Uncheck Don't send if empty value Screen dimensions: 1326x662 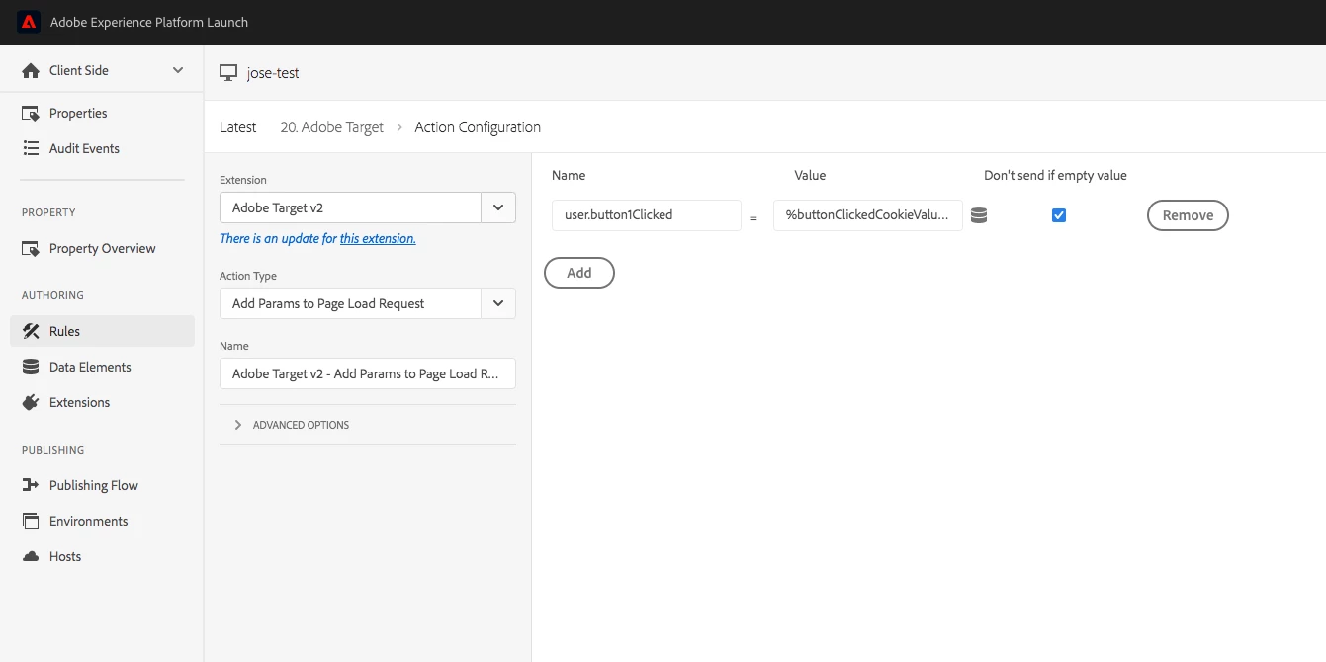point(1059,215)
